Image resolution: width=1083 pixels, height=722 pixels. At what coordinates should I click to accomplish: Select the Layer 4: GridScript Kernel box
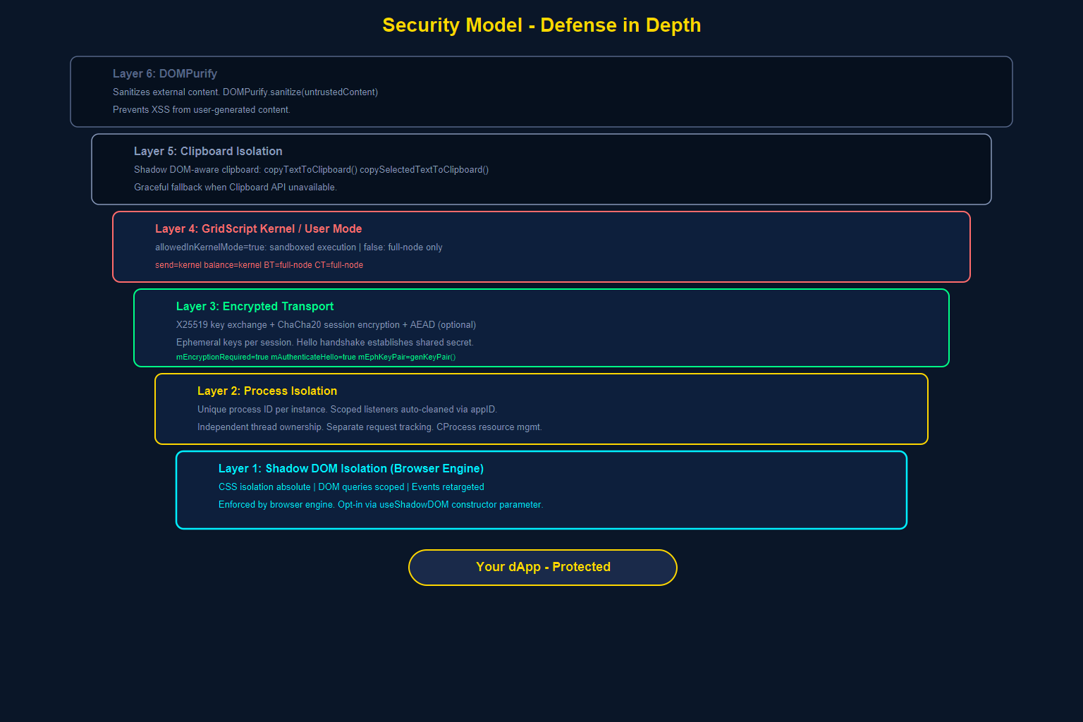[541, 247]
